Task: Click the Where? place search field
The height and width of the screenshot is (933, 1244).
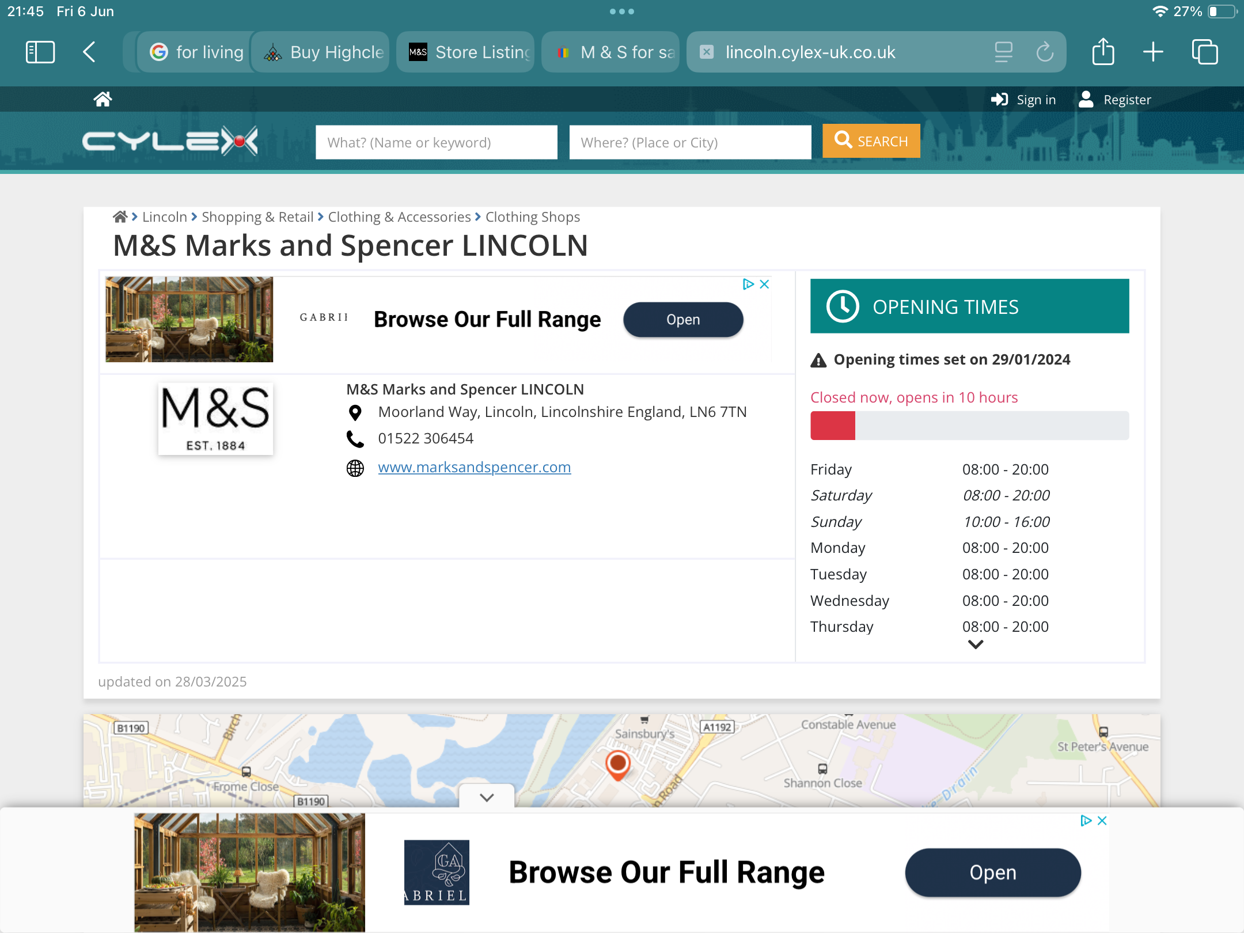Action: pyautogui.click(x=690, y=142)
